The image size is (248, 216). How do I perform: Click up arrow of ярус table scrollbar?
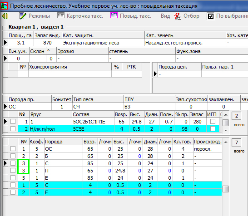pos(226,115)
